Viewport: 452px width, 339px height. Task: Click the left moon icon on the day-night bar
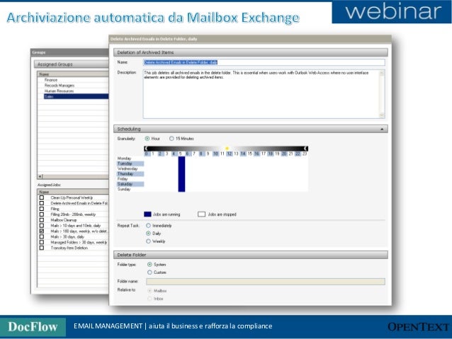(x=146, y=149)
